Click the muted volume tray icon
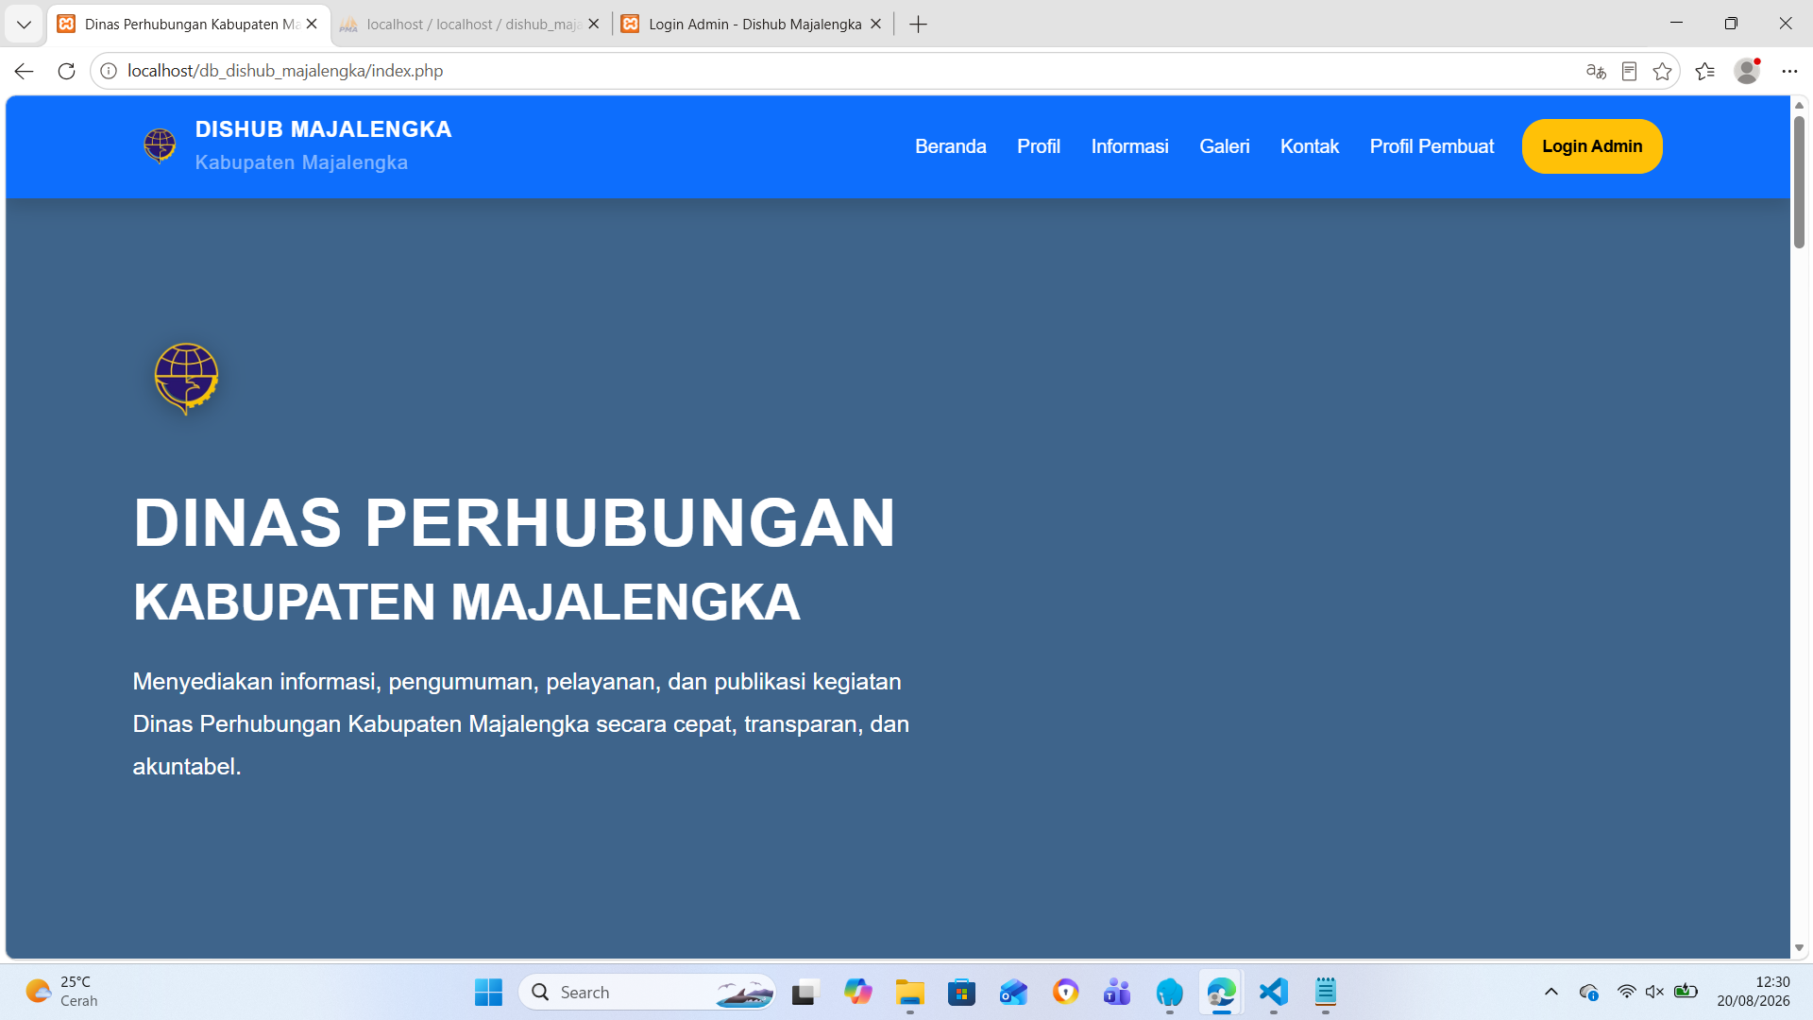1813x1020 pixels. 1654,992
